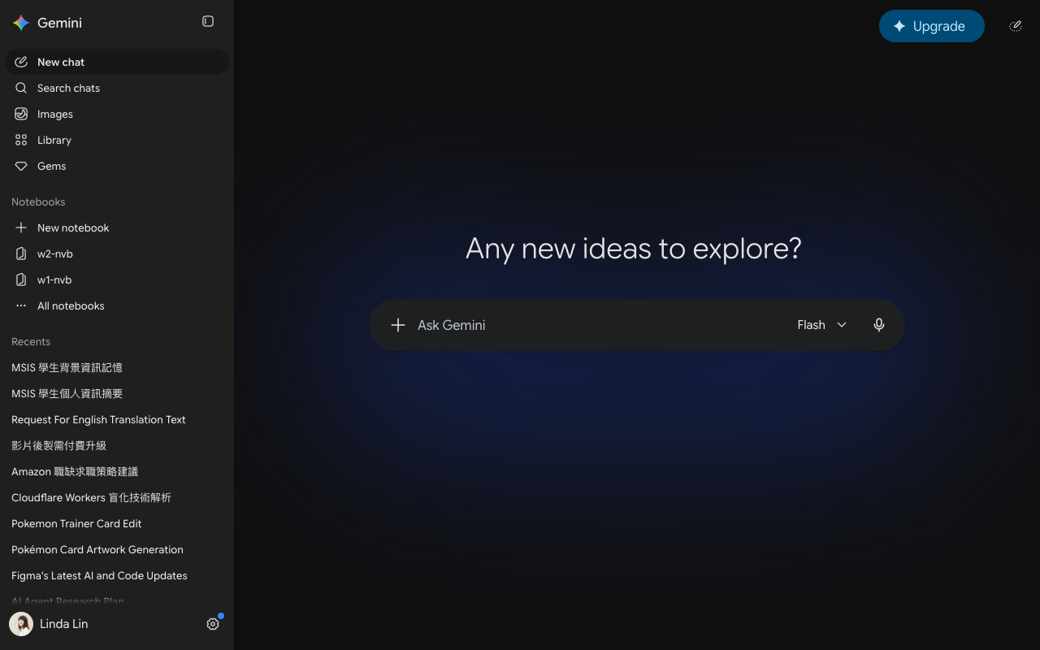The image size is (1040, 650).
Task: Click the Recents section header
Action: coord(31,341)
